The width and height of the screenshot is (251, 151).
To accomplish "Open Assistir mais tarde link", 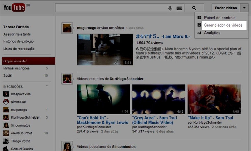I will click(x=17, y=34).
